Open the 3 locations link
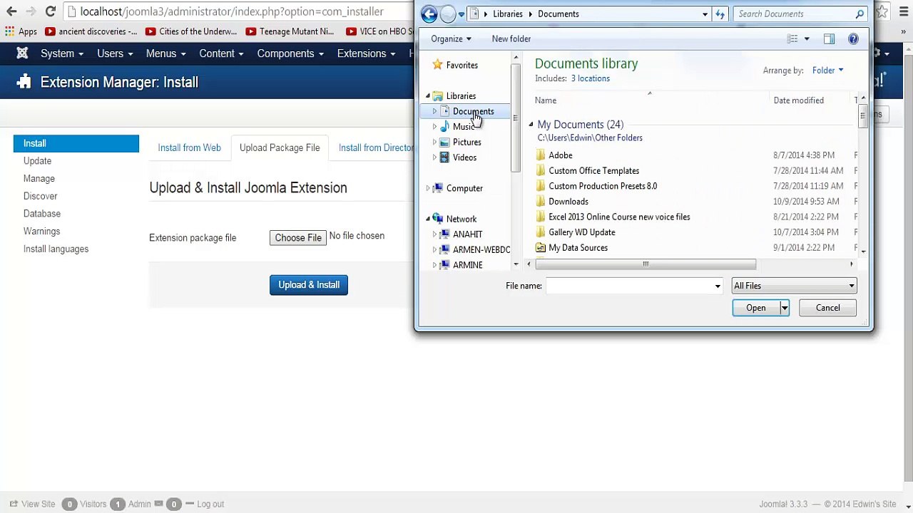 click(590, 78)
